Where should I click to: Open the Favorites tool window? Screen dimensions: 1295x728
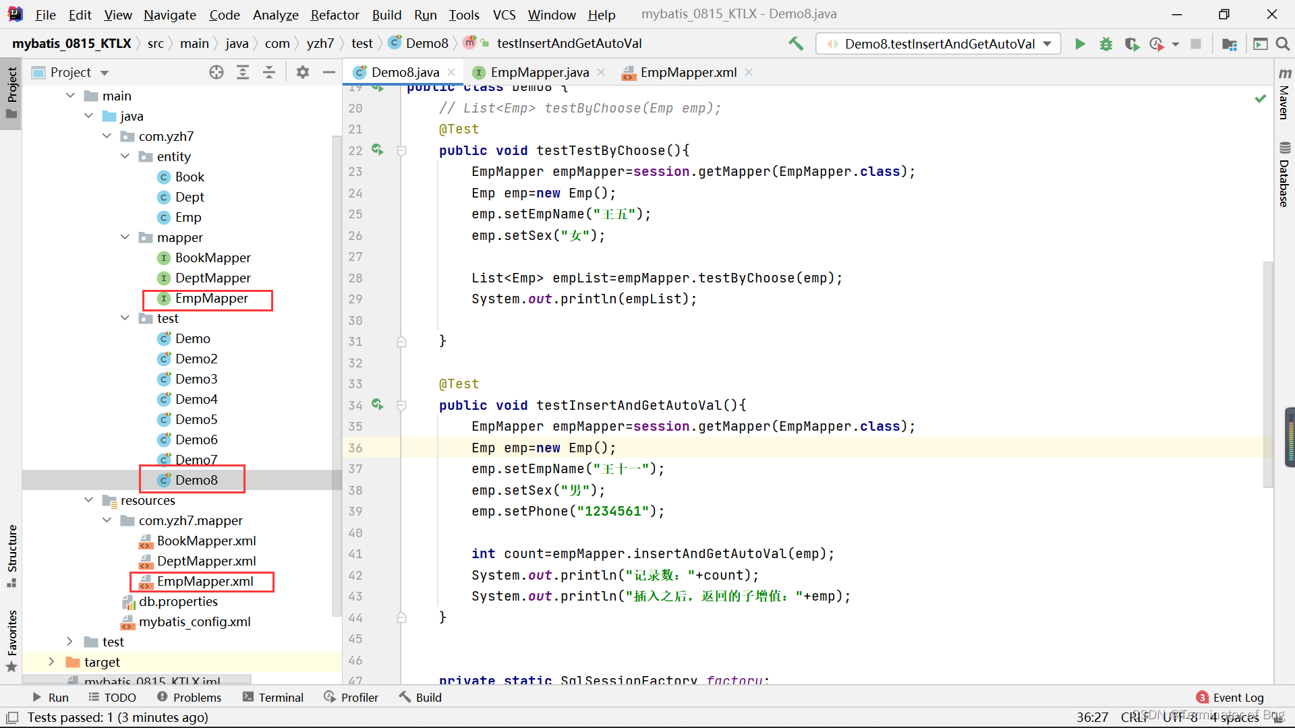[x=11, y=640]
